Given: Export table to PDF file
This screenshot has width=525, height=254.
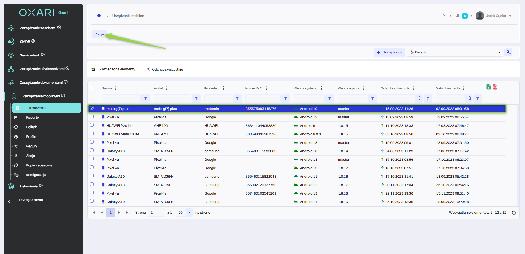Looking at the screenshot, I should (x=495, y=87).
